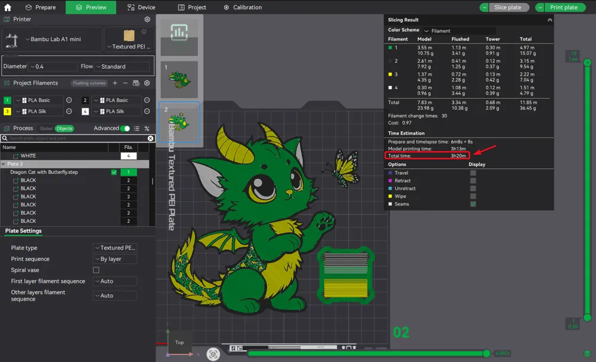Edit filament 2 PLA Basic preset
The height and width of the screenshot is (362, 596).
(x=147, y=100)
